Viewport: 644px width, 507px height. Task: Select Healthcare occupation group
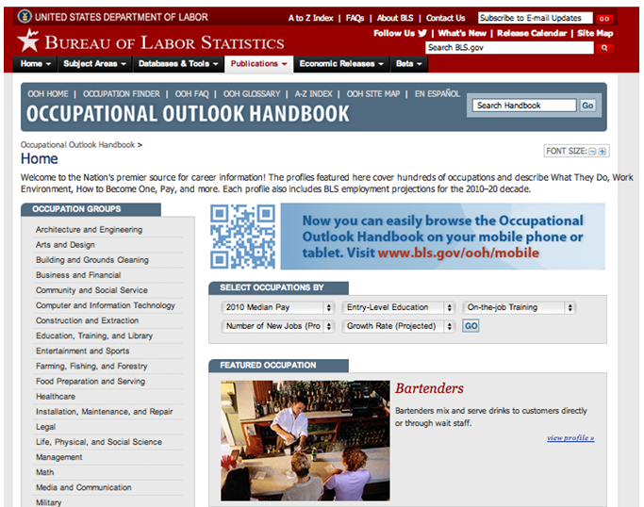click(56, 397)
